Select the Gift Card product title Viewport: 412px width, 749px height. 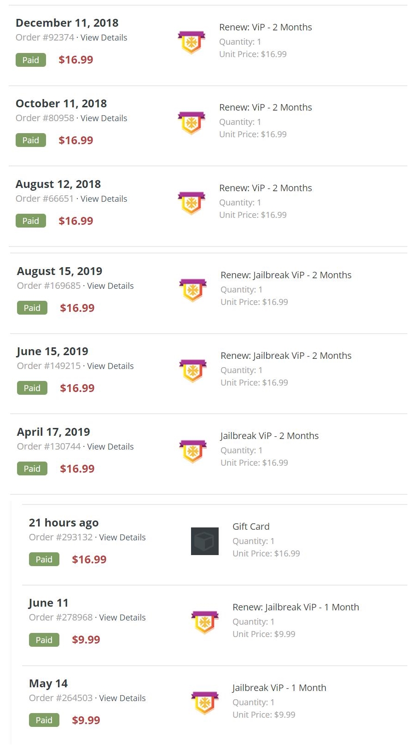[x=251, y=527]
